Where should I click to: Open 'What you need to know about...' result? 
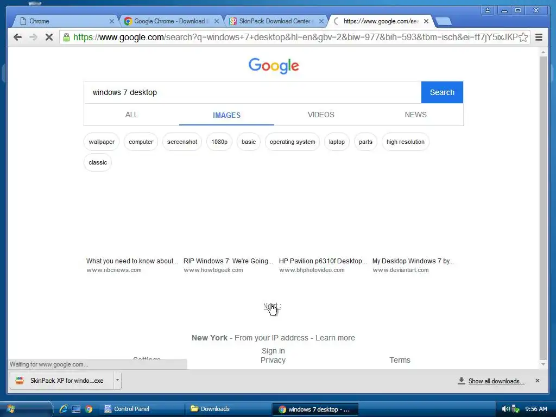[x=132, y=261]
